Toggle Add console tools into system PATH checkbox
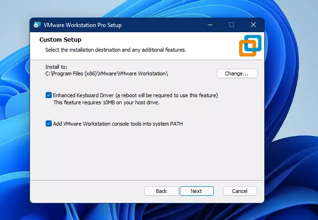The width and height of the screenshot is (318, 220). [48, 124]
